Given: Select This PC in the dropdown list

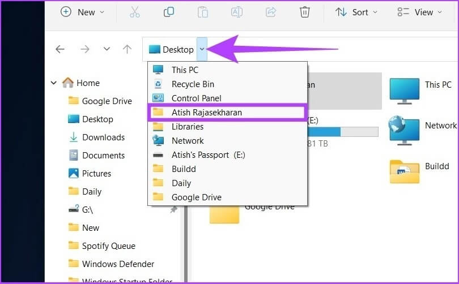Looking at the screenshot, I should [x=227, y=70].
